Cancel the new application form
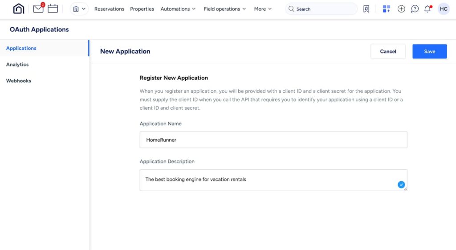This screenshot has width=456, height=250. 388,52
